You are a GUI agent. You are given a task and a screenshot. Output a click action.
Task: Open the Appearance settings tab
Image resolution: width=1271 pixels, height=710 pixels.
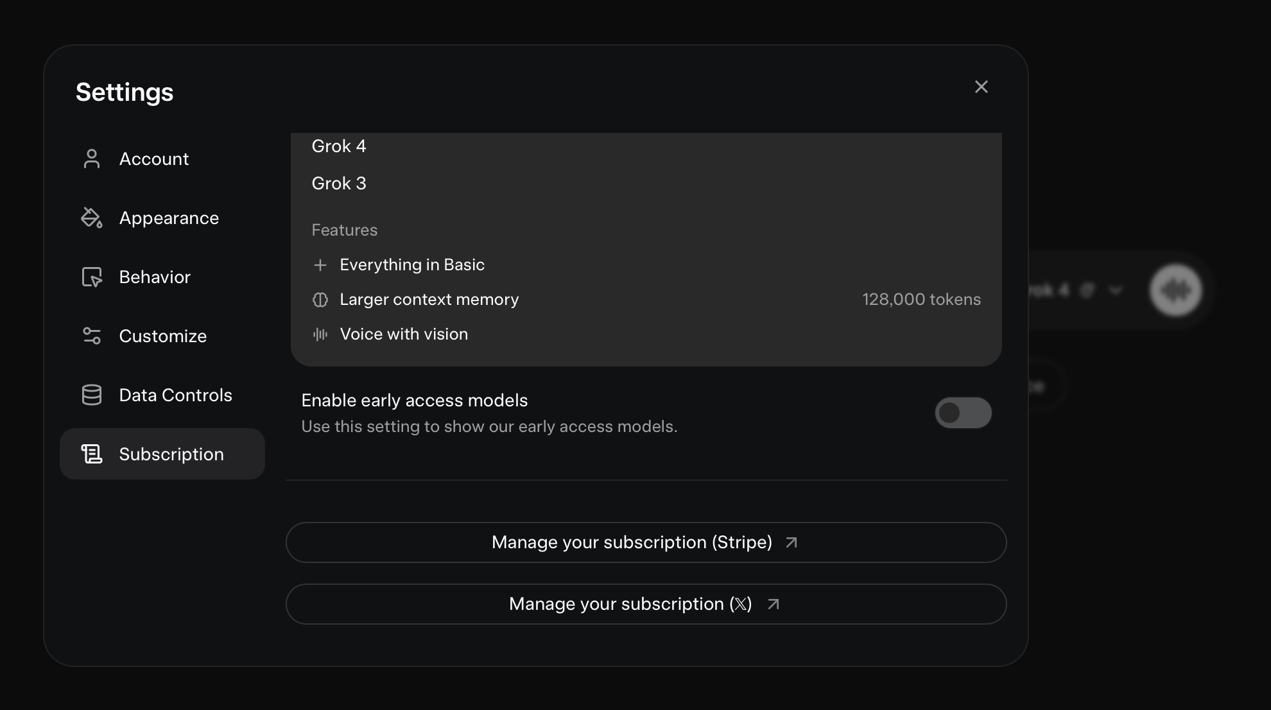(169, 218)
